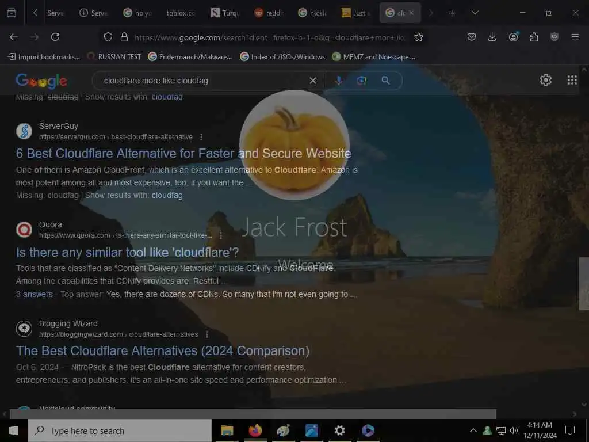The image size is (589, 442).
Task: Switch to the 'no y' tab
Action: 137,13
